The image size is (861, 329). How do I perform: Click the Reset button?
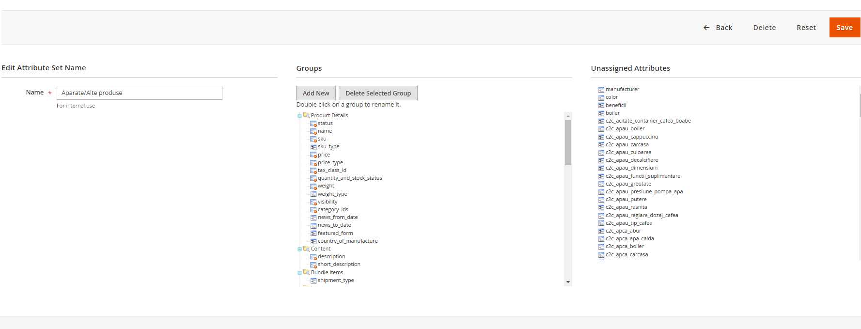click(806, 28)
